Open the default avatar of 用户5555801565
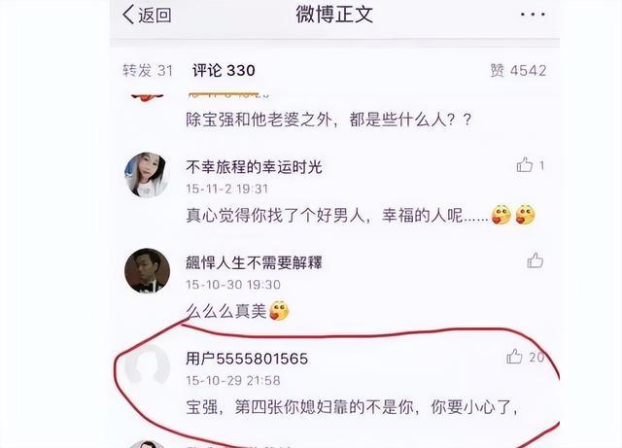This screenshot has height=448, width=622. [147, 366]
